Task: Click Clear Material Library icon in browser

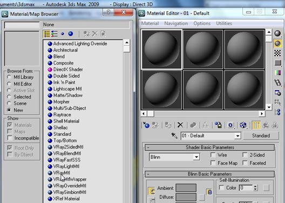Action: [x=103, y=34]
